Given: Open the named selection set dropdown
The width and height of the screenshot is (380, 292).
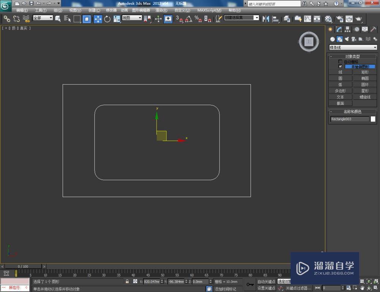Looking at the screenshot, I should click(256, 17).
